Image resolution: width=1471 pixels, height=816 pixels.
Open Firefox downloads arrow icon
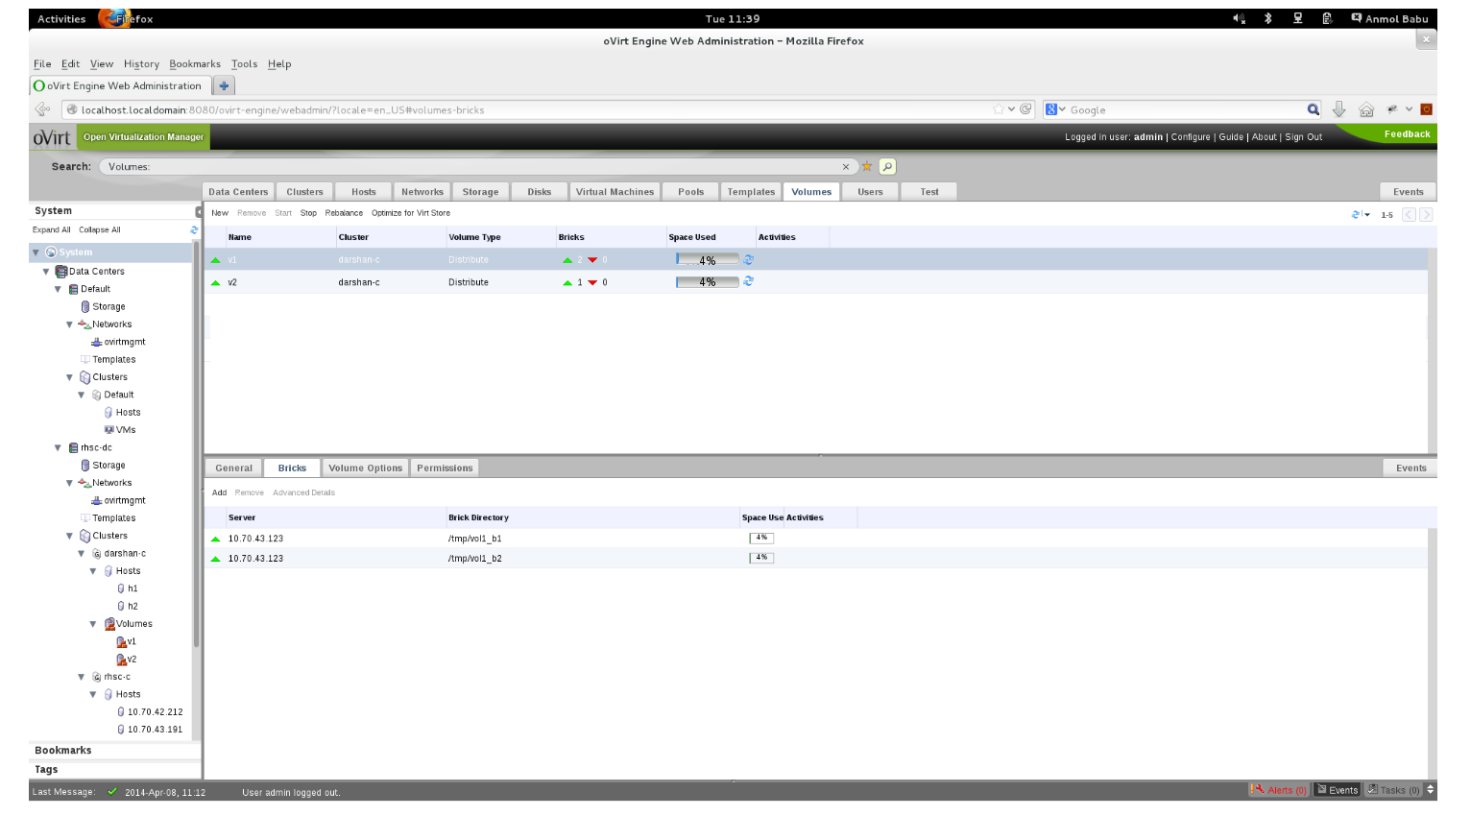click(x=1338, y=109)
